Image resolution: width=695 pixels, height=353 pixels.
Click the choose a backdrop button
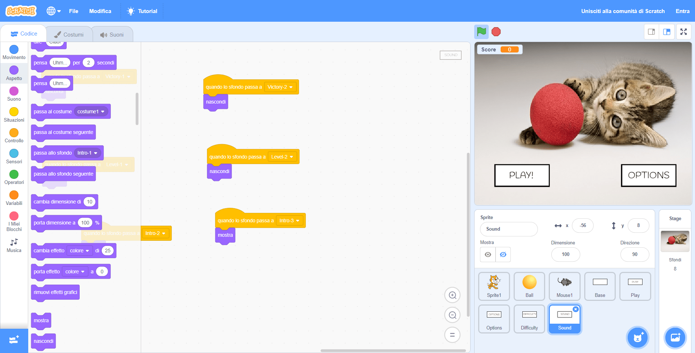(675, 337)
